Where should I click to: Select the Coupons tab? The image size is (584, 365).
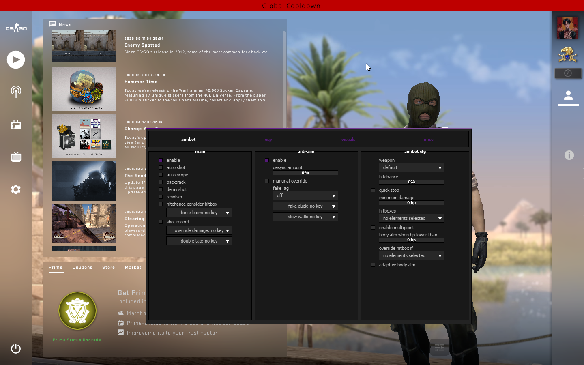click(83, 267)
